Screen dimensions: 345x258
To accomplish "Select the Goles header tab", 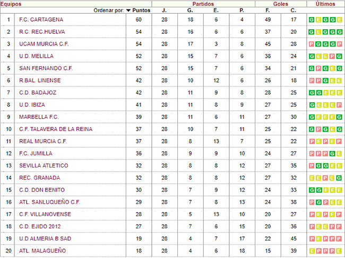I will pos(281,4).
